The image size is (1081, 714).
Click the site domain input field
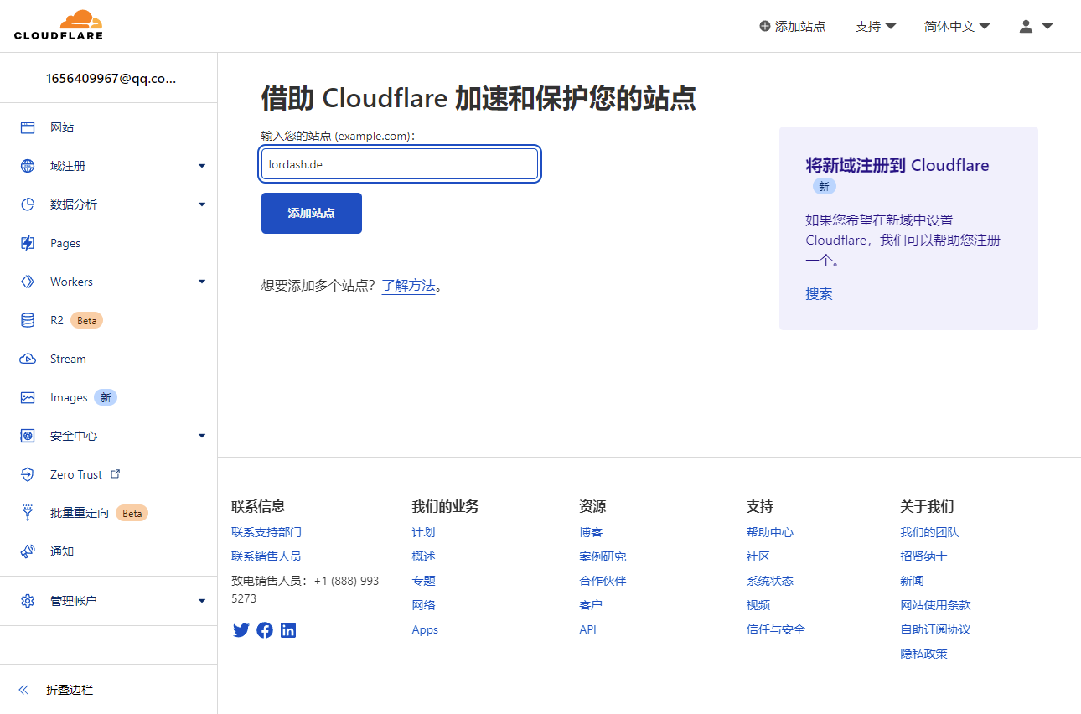tap(400, 164)
